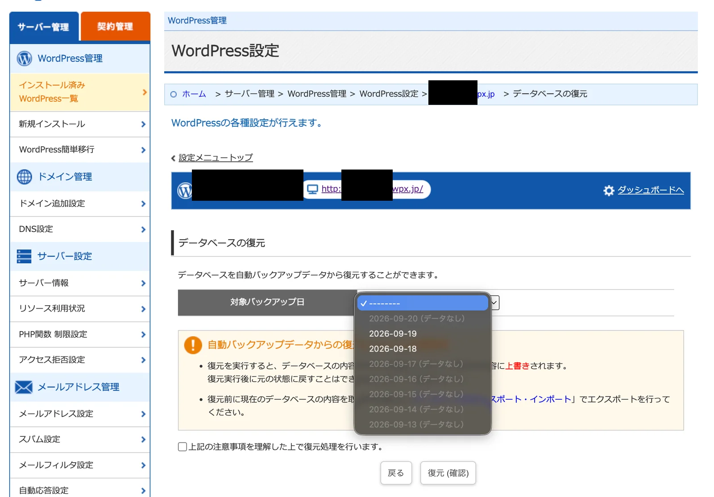Image resolution: width=714 pixels, height=497 pixels.
Task: Open スパム設定 menu item
Action: point(80,439)
